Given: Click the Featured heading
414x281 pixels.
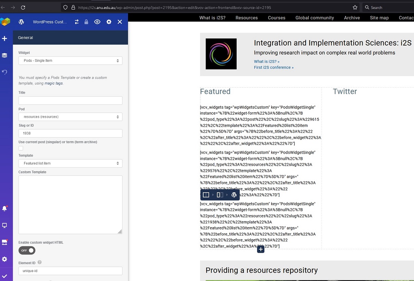Looking at the screenshot, I should tap(215, 91).
